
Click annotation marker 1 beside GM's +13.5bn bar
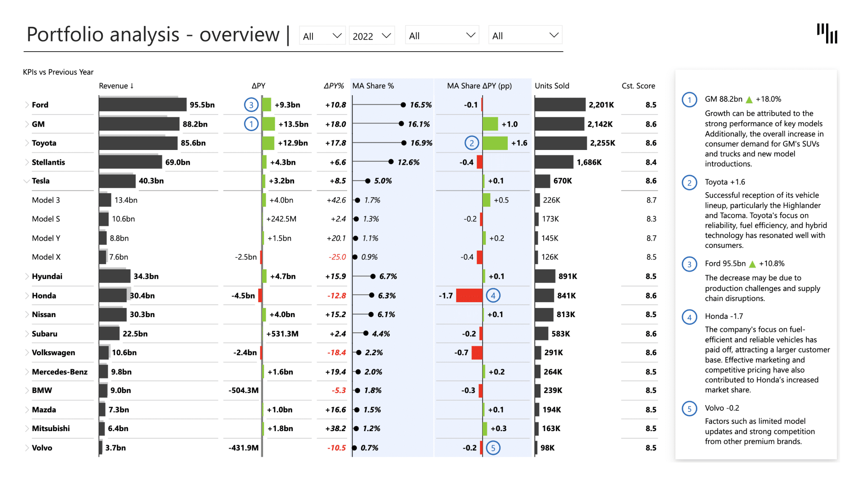pyautogui.click(x=251, y=124)
